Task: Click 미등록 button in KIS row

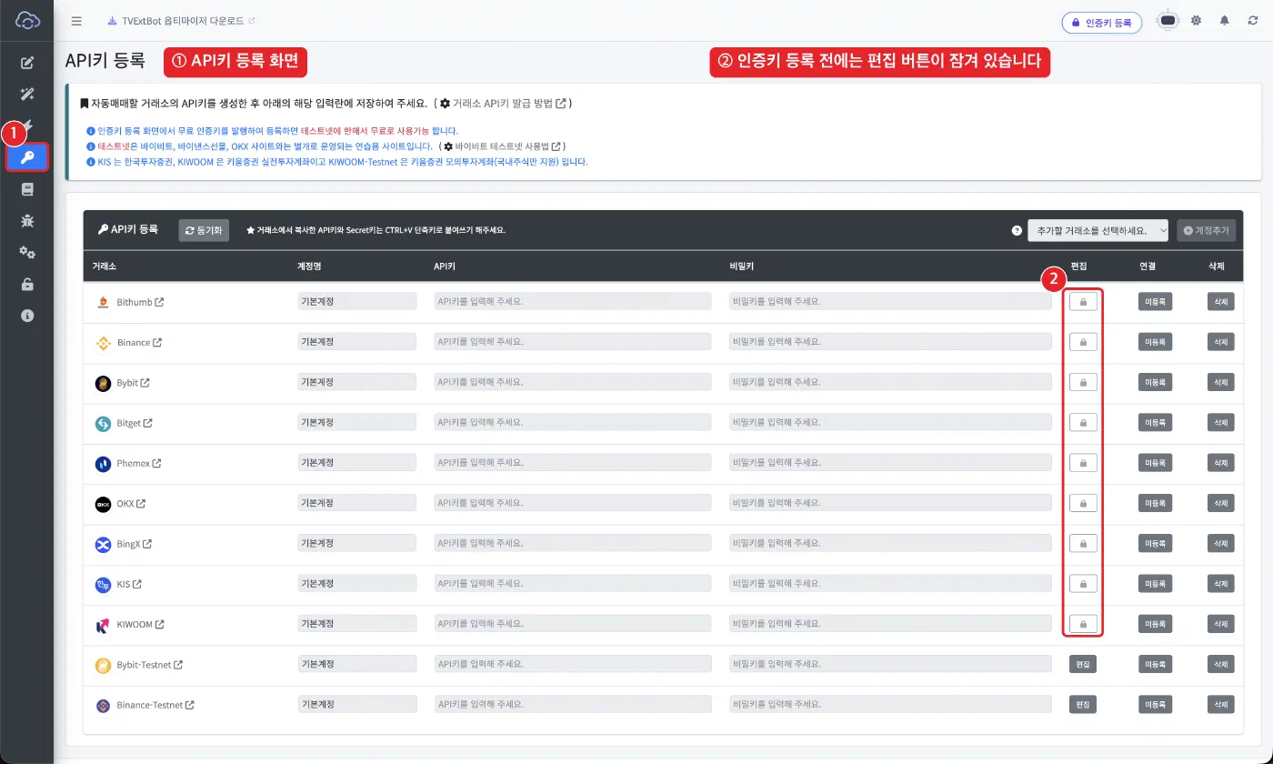Action: pos(1155,584)
